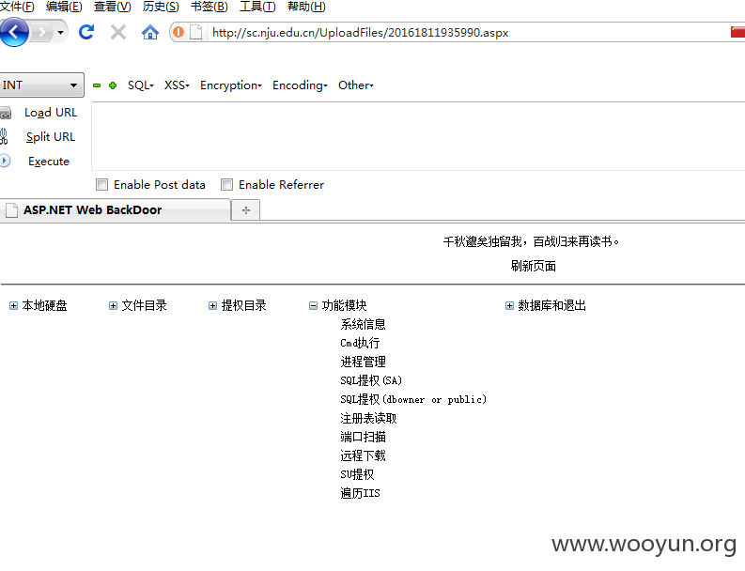Click the green minus icon in HackBar
Viewport: 745px width, 571px height.
click(x=97, y=85)
